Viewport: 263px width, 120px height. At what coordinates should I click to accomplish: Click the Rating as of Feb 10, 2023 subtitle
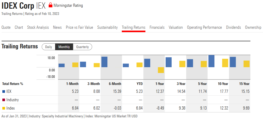(x=42, y=14)
